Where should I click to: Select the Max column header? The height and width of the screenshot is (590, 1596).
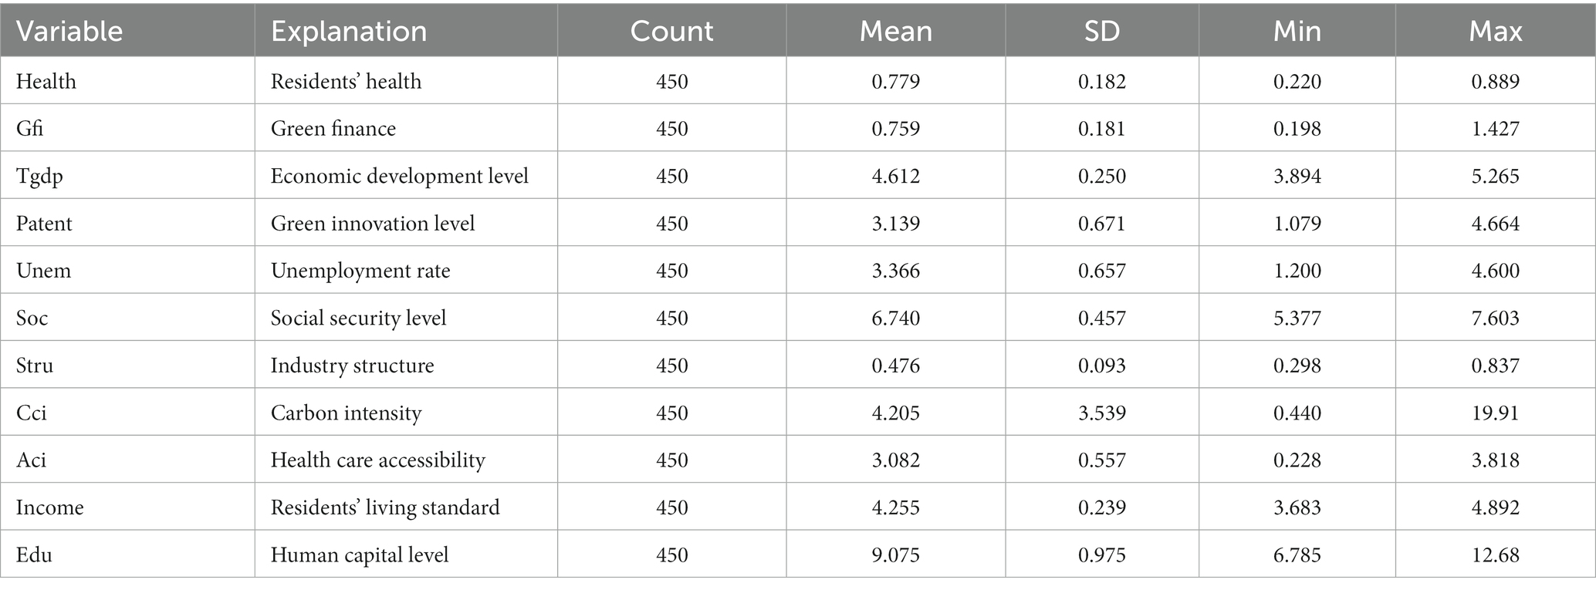1495,31
